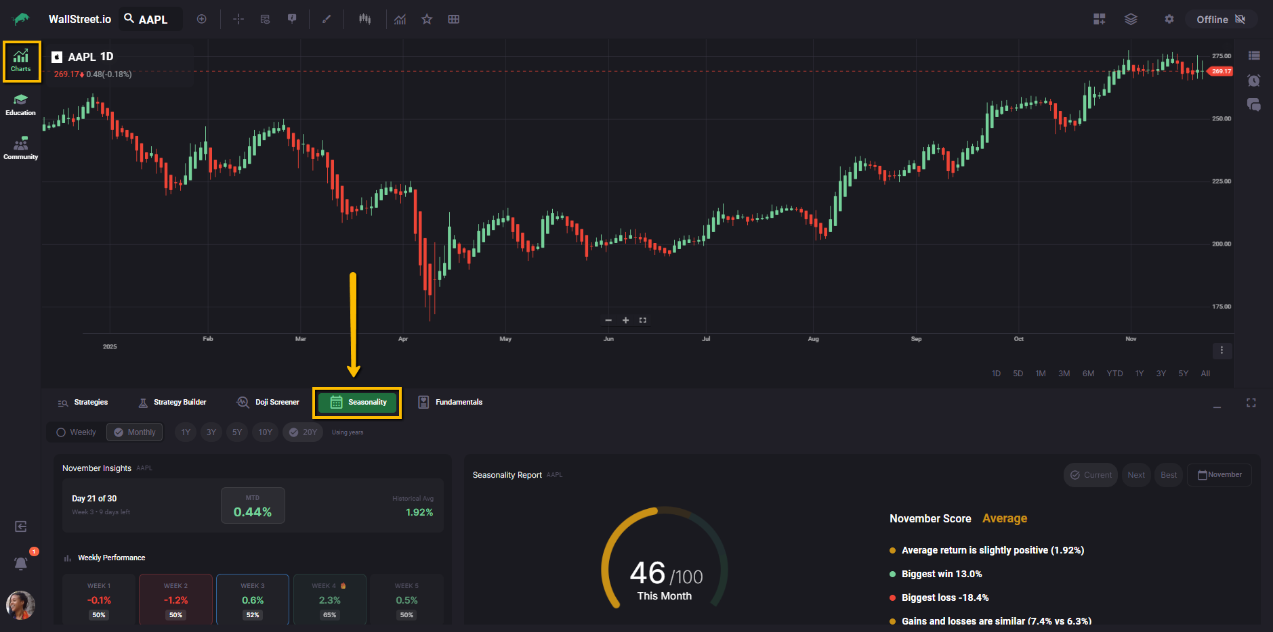Switch to the Fundamentals tab
1273x632 pixels.
click(x=451, y=403)
